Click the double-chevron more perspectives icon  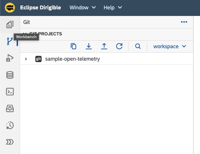(x=10, y=142)
